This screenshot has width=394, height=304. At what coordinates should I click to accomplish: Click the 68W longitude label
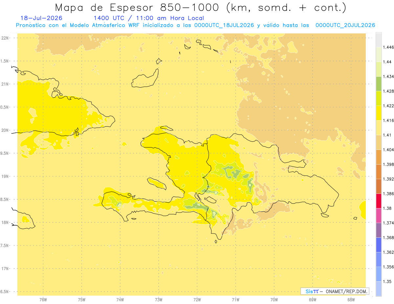pos(351,299)
